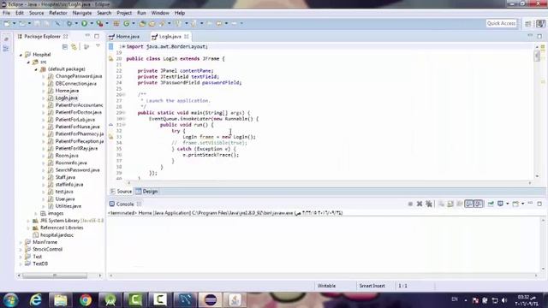The width and height of the screenshot is (548, 308).
Task: Collapse the Hospital project node
Action: (21, 55)
